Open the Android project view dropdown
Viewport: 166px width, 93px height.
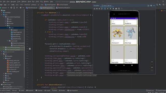tap(5, 8)
